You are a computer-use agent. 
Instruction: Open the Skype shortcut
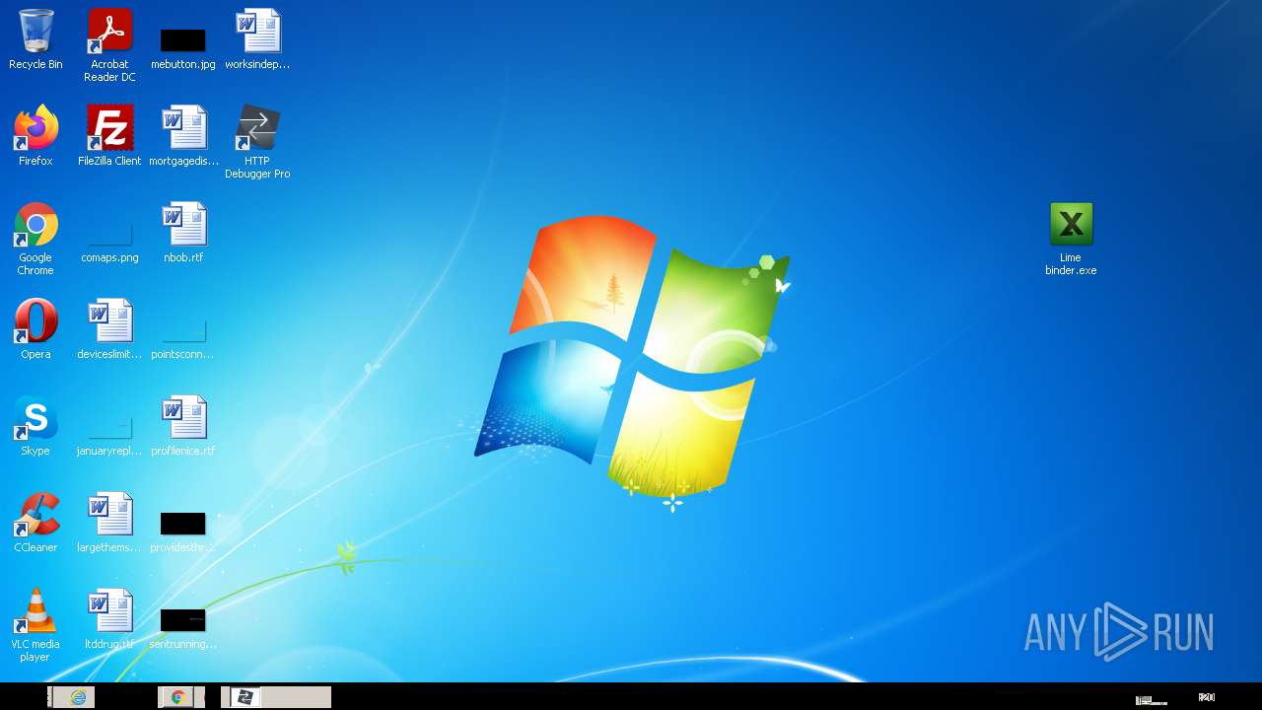(35, 426)
